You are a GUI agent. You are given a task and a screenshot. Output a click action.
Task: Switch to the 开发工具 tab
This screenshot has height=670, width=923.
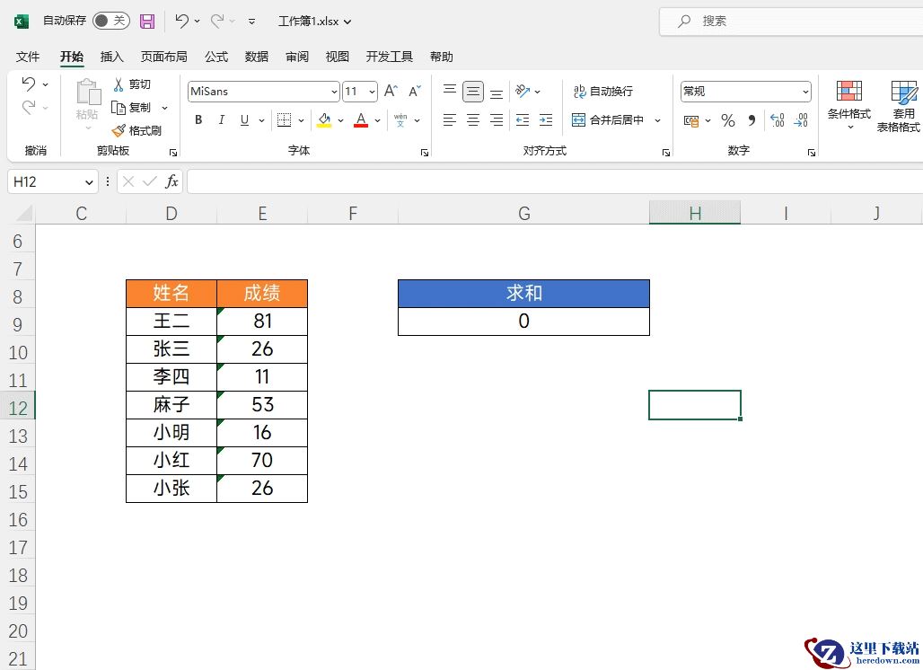tap(389, 57)
